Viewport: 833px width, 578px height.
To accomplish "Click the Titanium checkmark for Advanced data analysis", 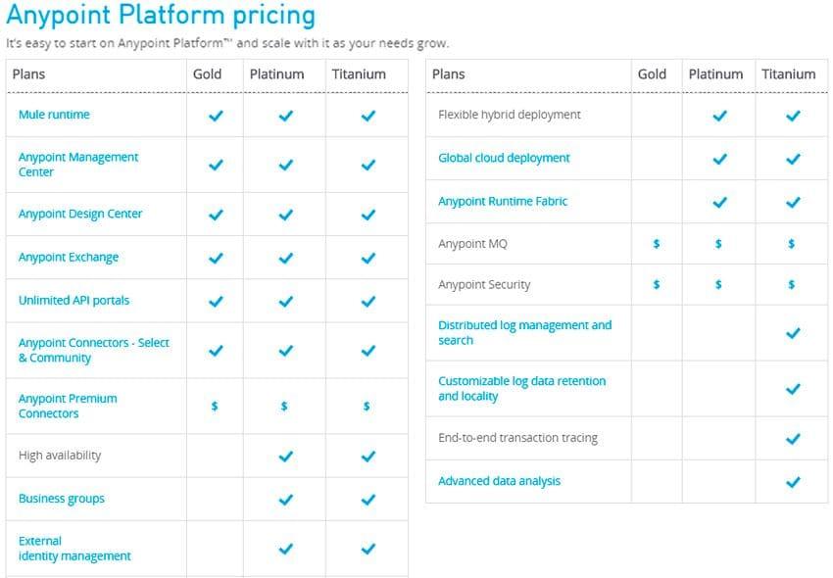I will point(793,482).
